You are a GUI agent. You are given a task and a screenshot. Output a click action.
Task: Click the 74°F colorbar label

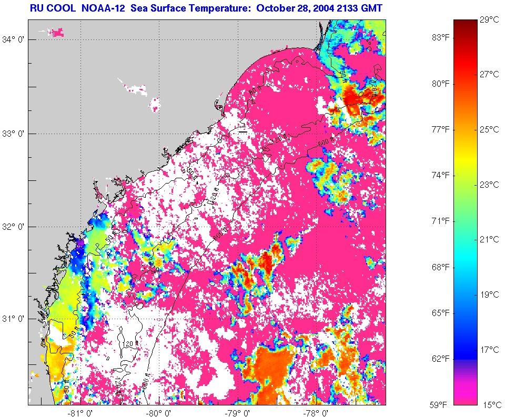click(x=440, y=176)
